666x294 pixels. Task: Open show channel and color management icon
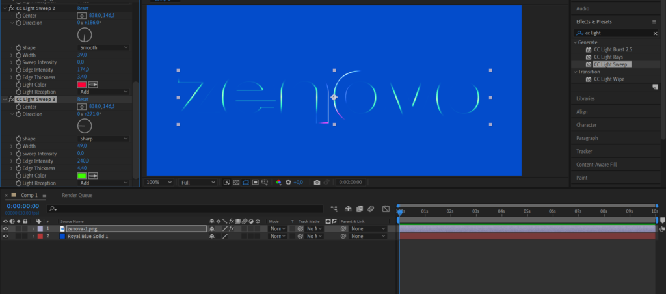point(278,182)
